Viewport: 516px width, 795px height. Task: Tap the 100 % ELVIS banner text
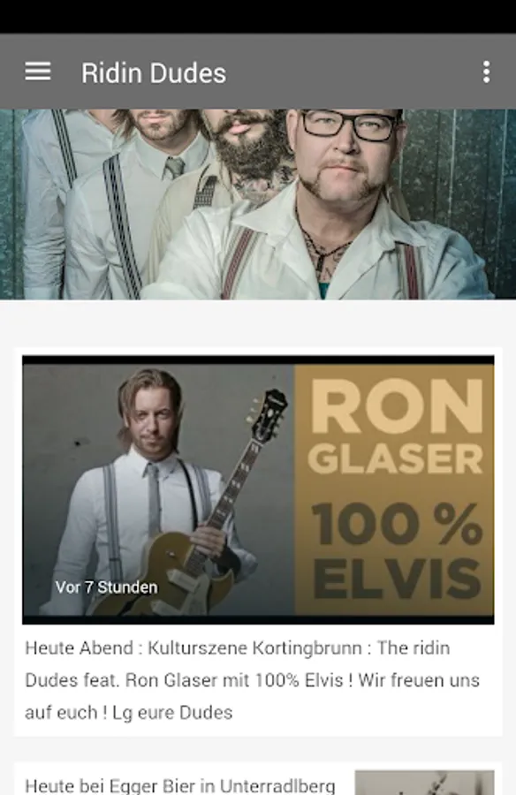point(397,549)
